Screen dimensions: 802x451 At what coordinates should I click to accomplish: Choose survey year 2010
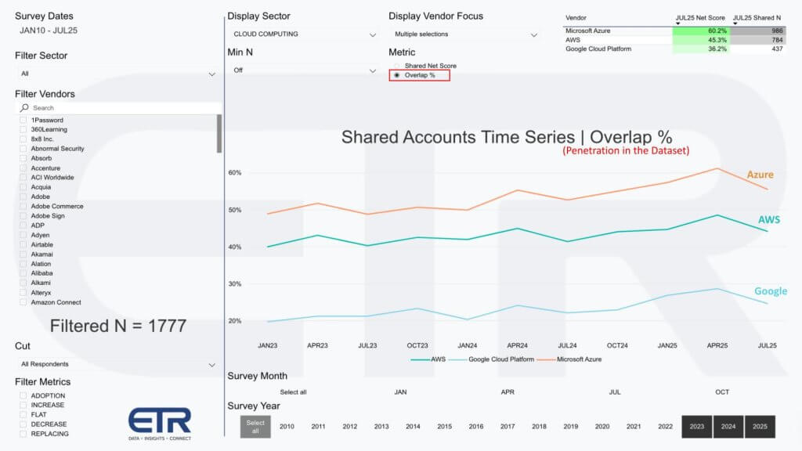pos(287,427)
